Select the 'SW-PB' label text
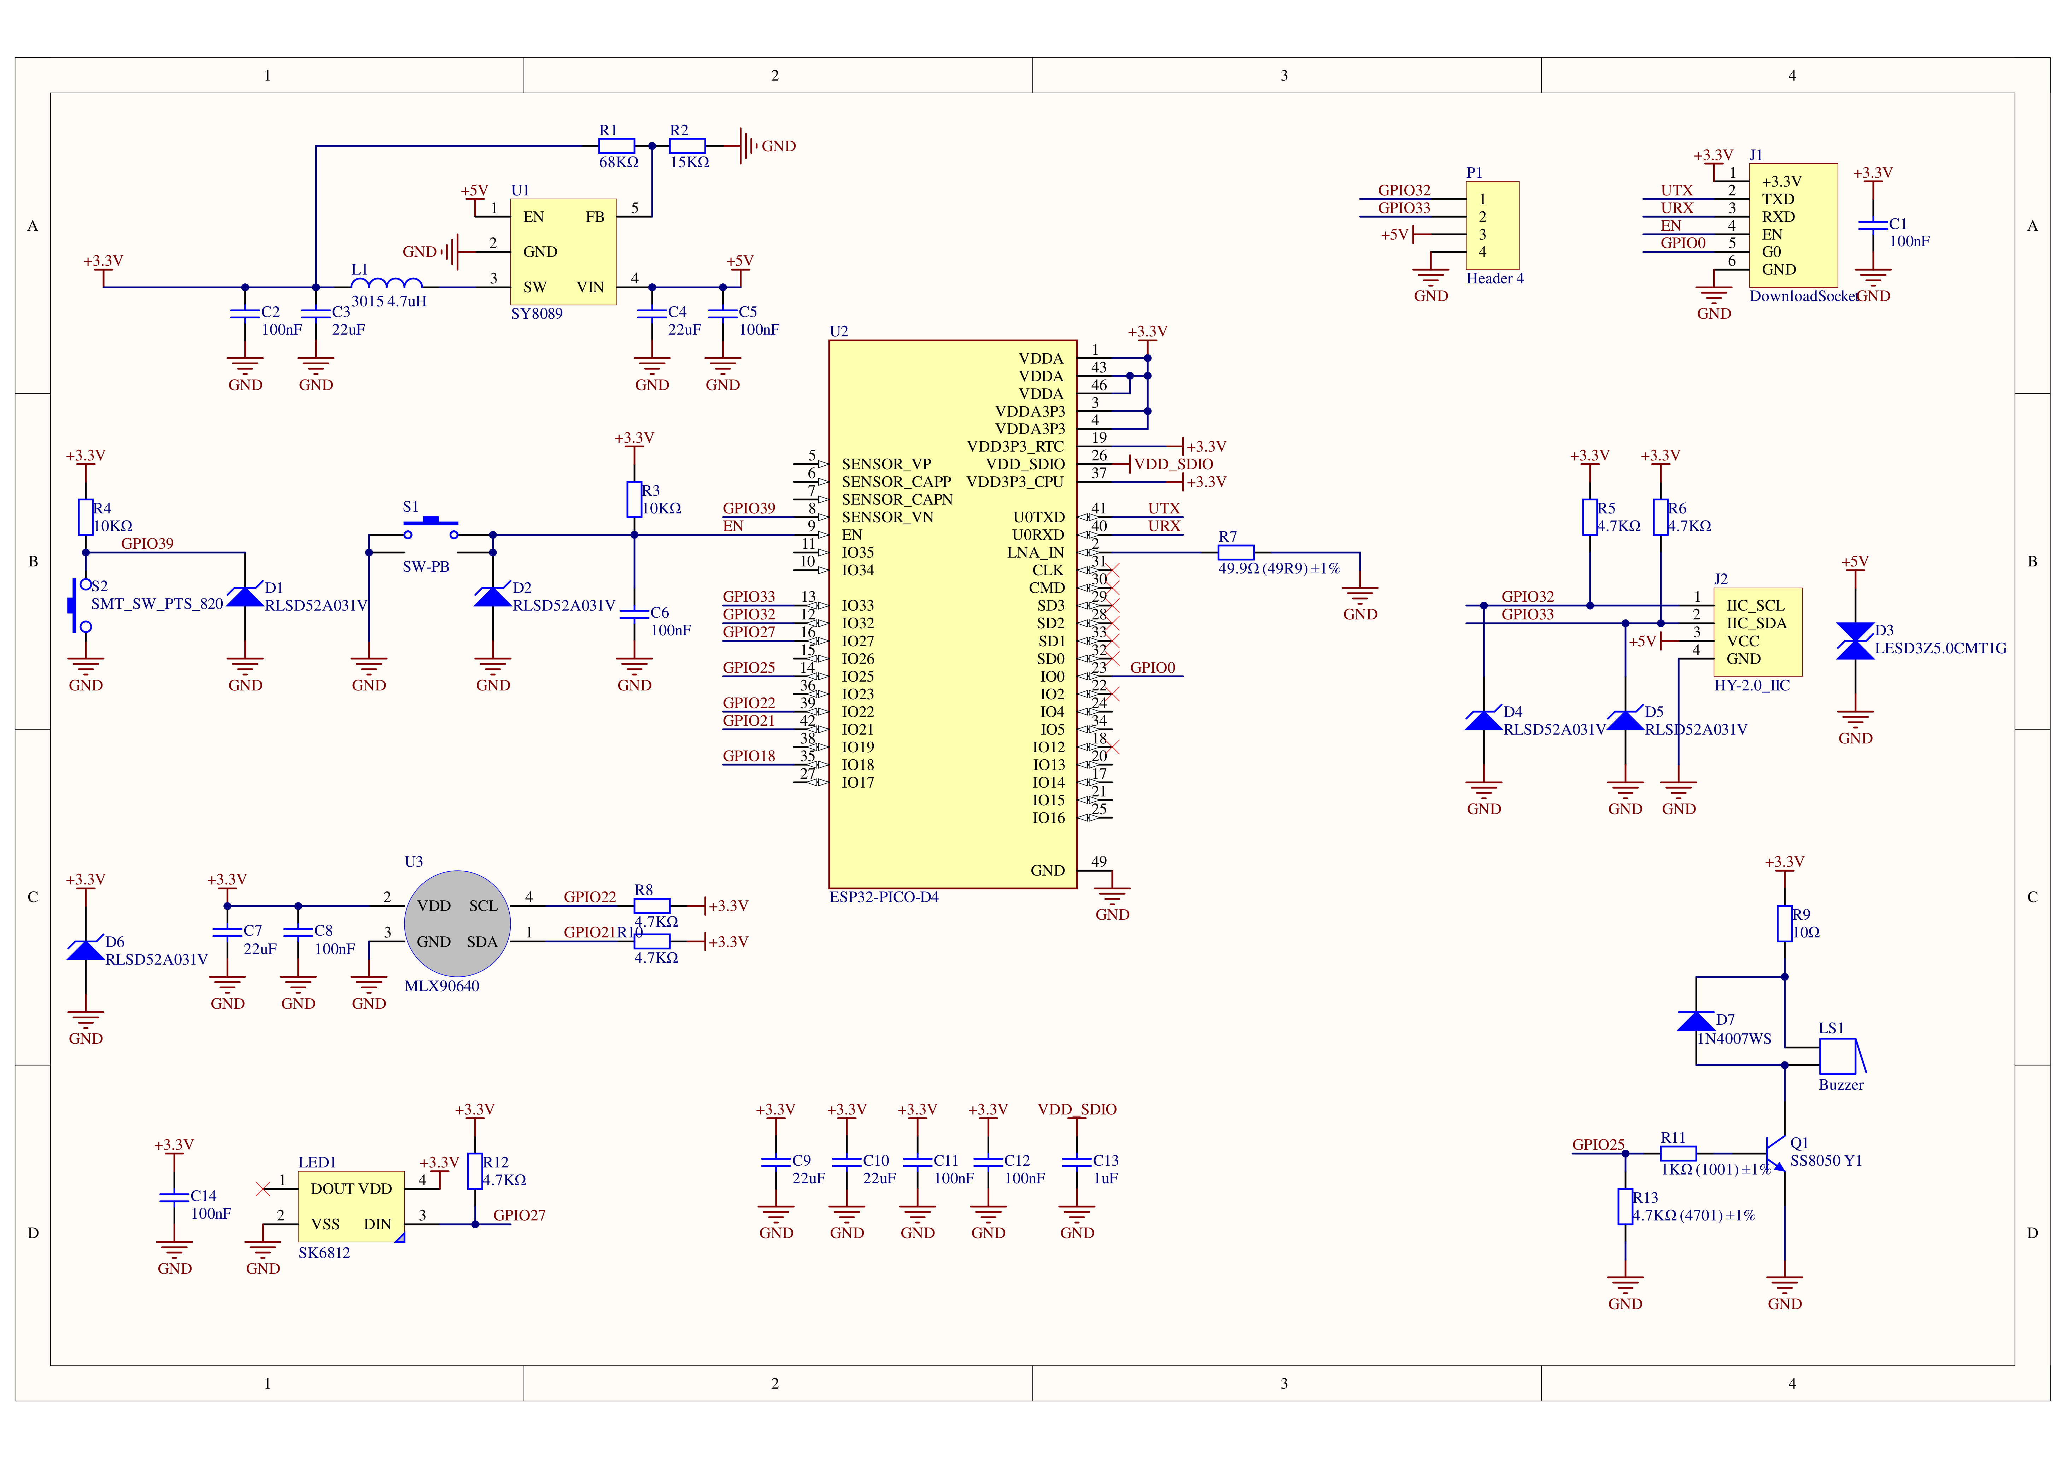 (x=426, y=567)
